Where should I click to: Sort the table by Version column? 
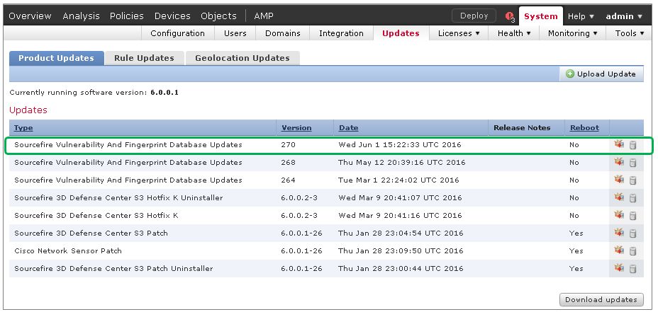[x=296, y=128]
